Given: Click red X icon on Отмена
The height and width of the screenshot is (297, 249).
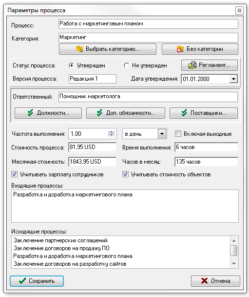Looking at the screenshot, I should click(x=204, y=281).
